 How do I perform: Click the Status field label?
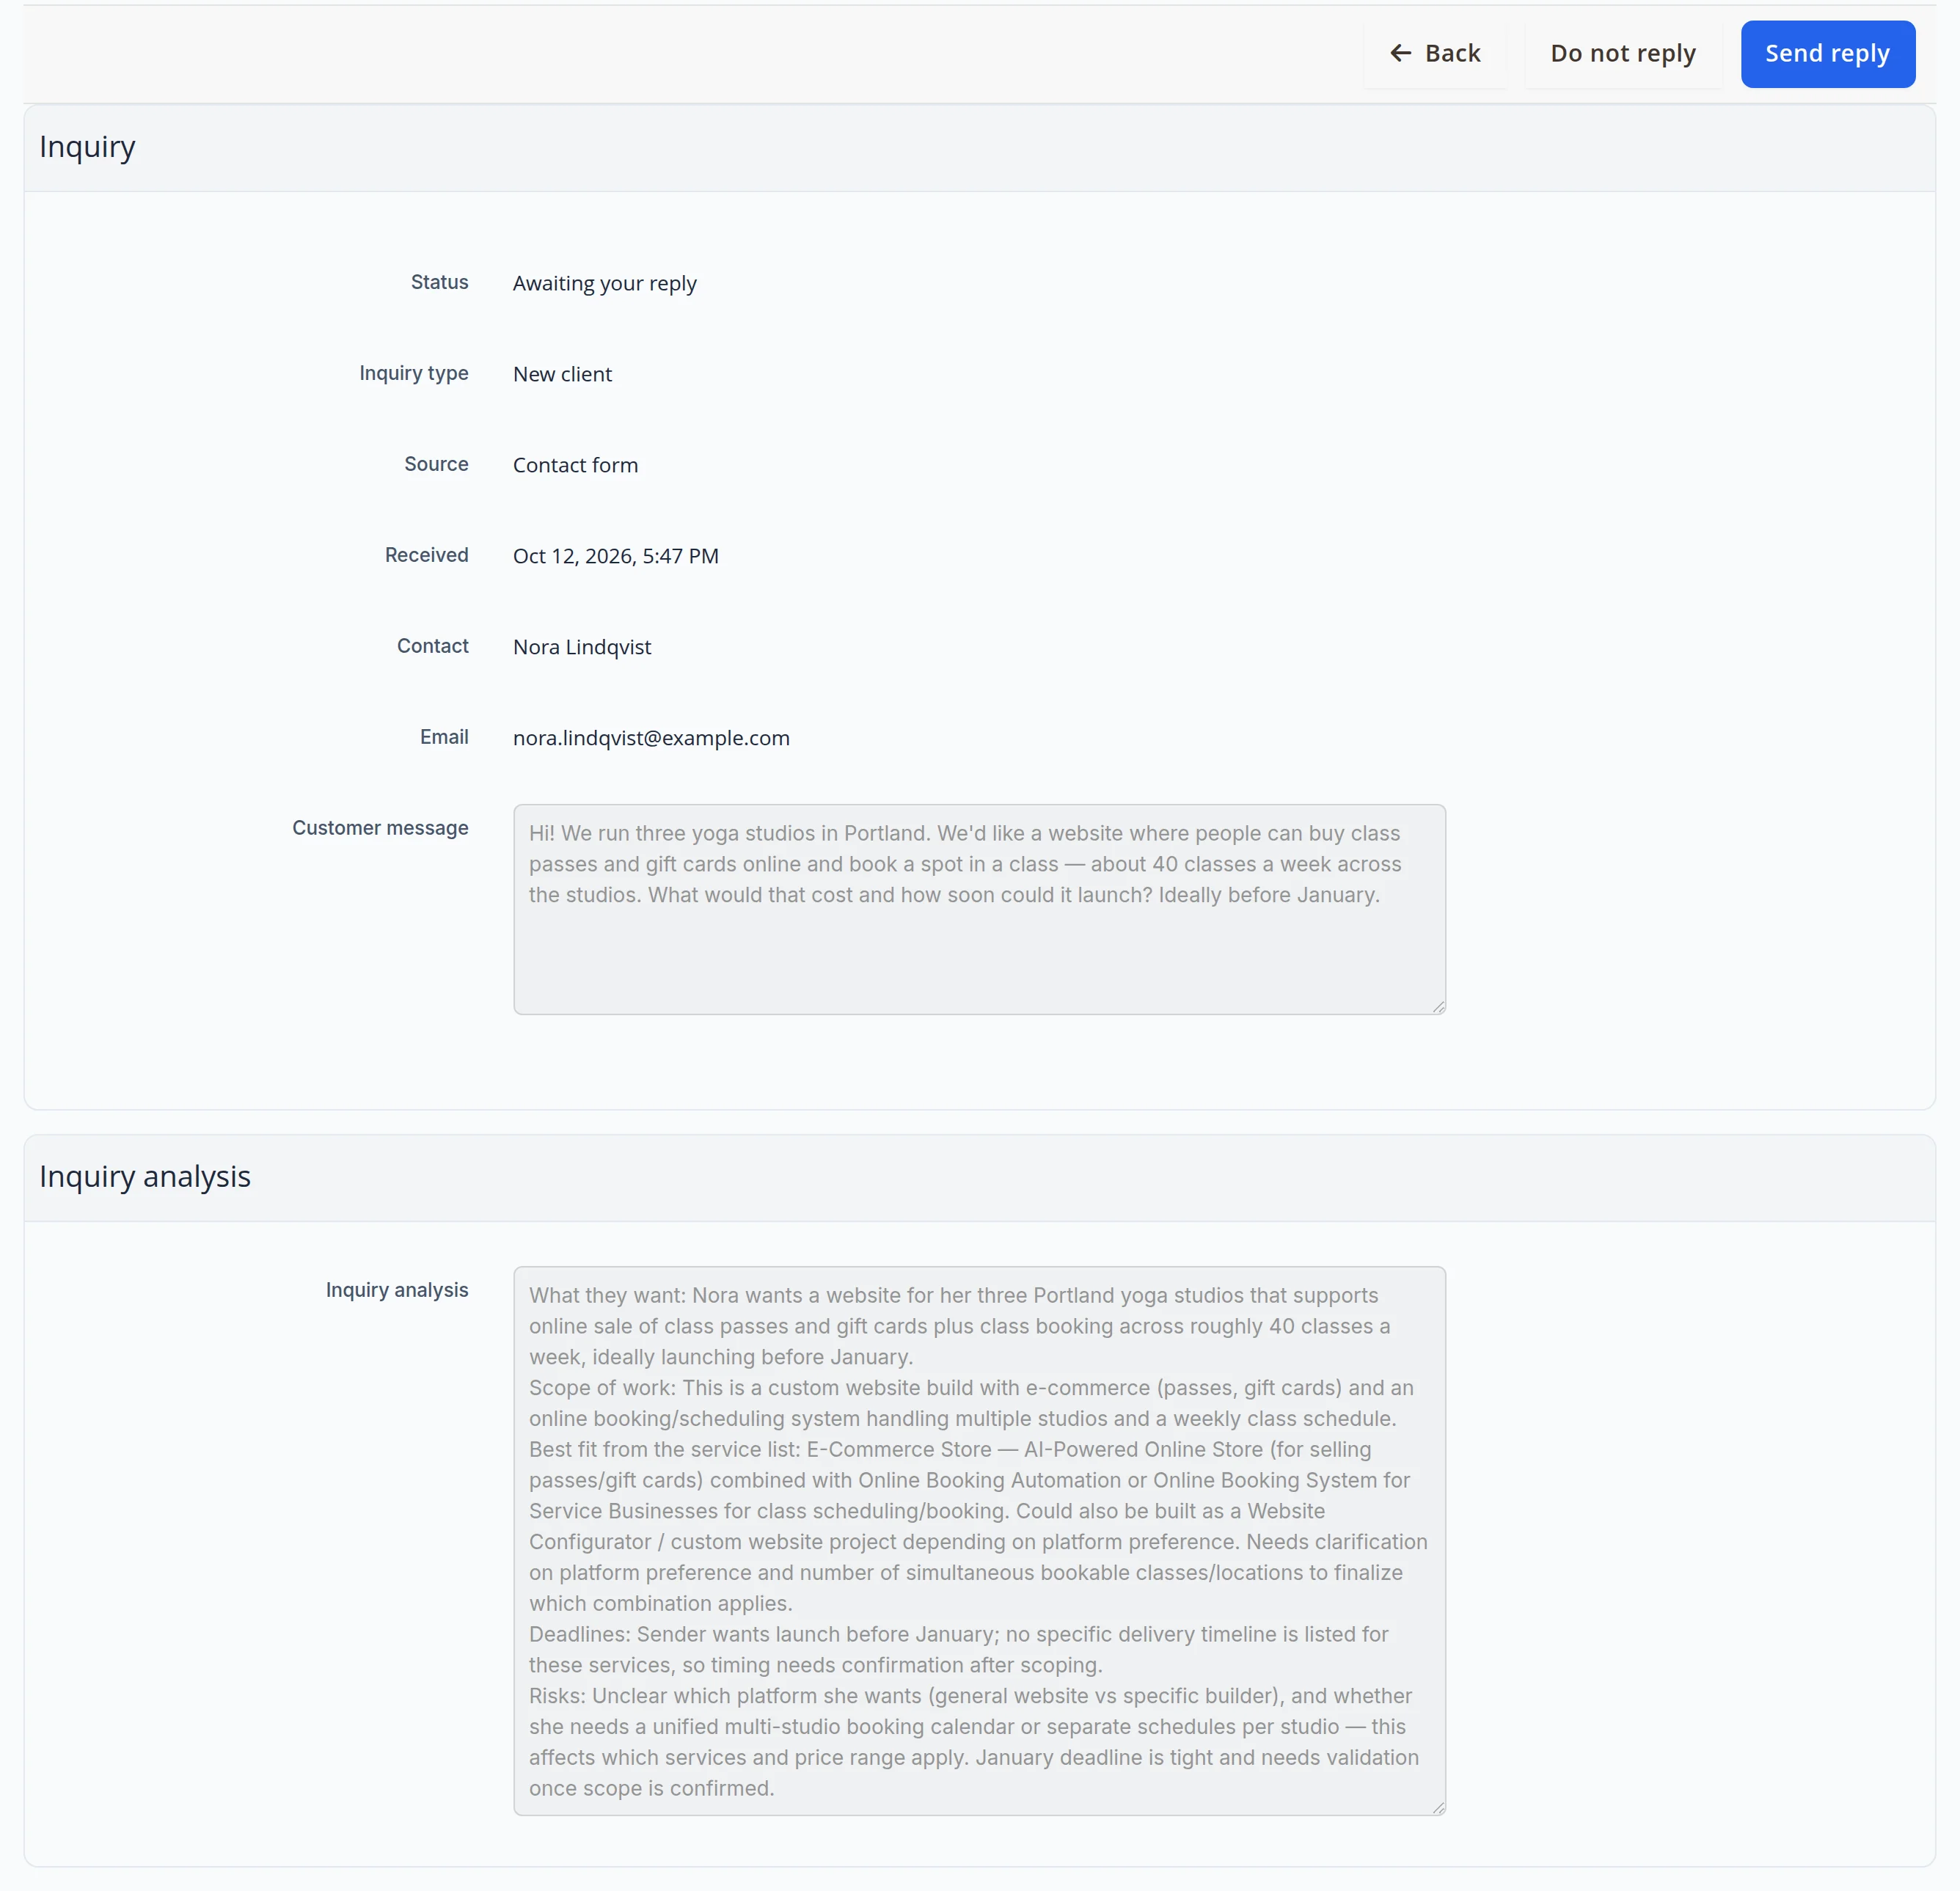coord(439,282)
